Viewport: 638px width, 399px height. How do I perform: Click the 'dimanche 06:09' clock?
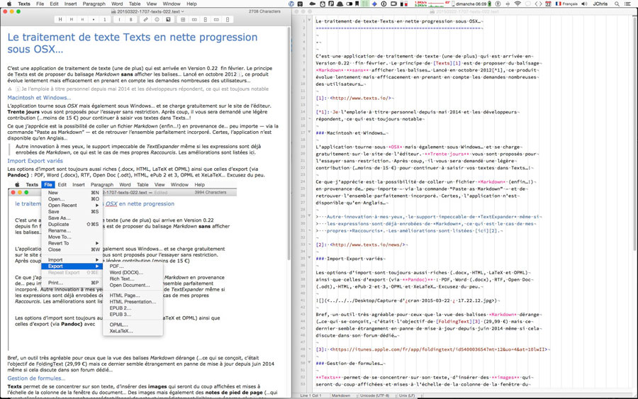coord(471,4)
